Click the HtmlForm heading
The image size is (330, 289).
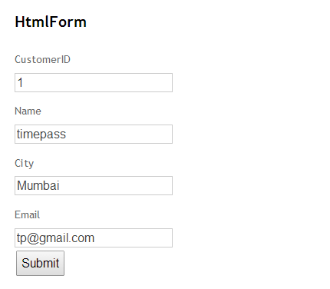pos(51,22)
